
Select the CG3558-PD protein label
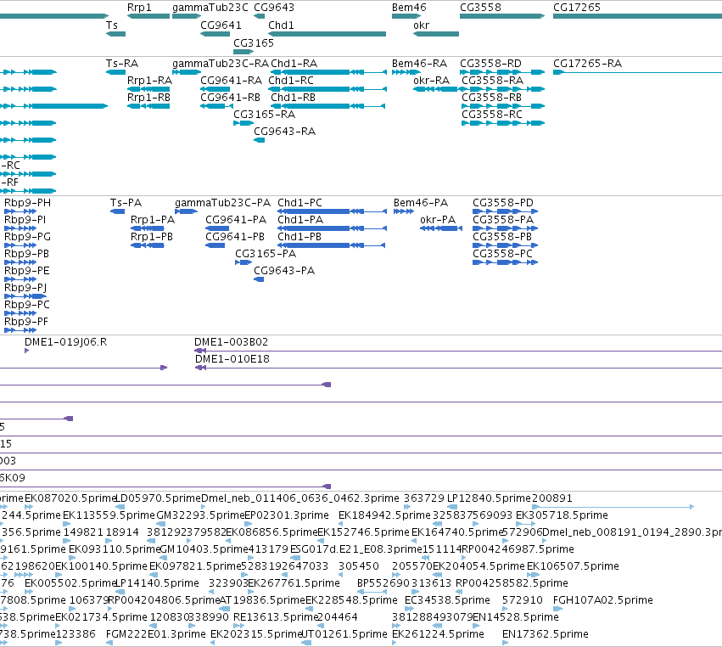click(503, 203)
